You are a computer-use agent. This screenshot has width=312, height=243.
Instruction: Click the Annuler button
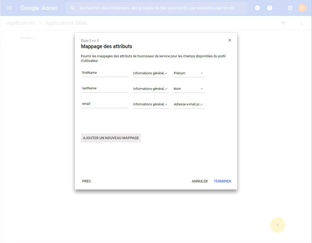[200, 181]
